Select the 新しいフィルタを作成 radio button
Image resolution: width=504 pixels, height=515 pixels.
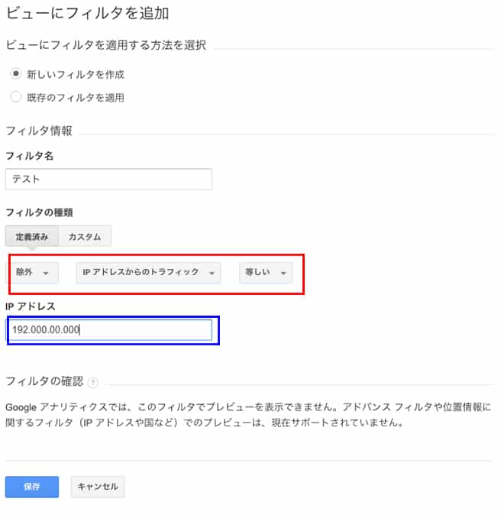tap(16, 73)
